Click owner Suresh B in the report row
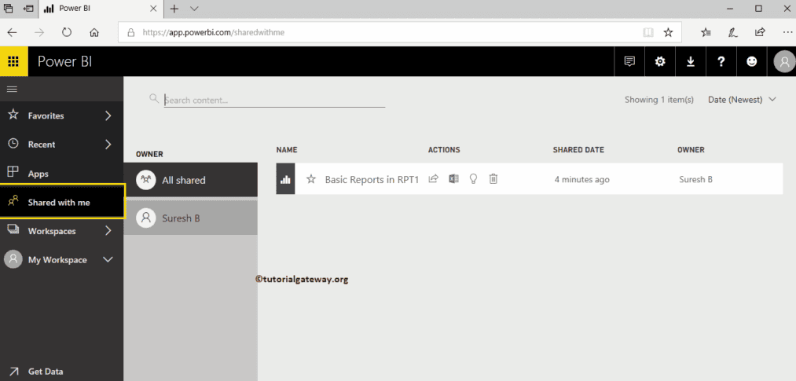796x381 pixels. tap(695, 179)
